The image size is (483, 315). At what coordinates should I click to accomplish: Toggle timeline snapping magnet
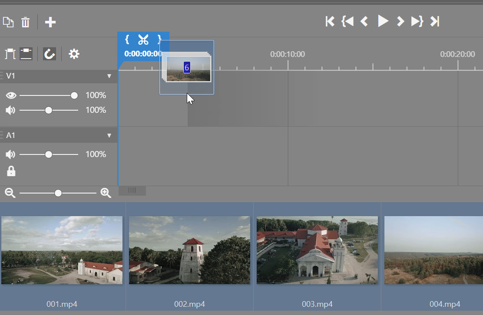[x=50, y=54]
